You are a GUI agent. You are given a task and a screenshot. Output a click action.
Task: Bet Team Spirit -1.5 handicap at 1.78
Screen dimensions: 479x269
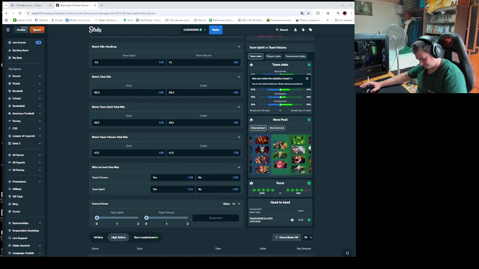pos(129,62)
